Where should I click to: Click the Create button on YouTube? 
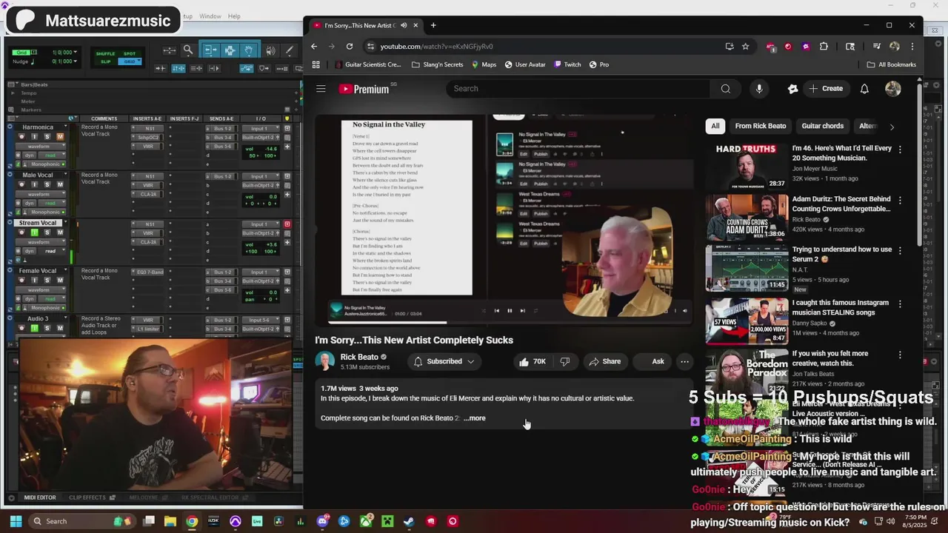826,89
